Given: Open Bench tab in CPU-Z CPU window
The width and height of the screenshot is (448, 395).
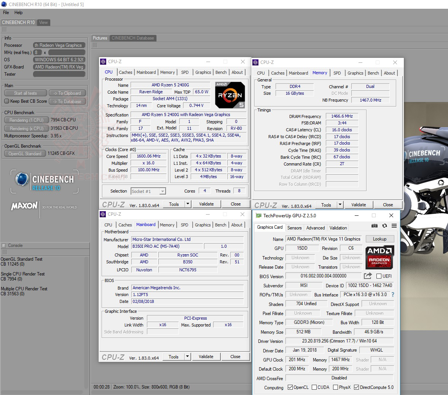Looking at the screenshot, I should [x=221, y=72].
